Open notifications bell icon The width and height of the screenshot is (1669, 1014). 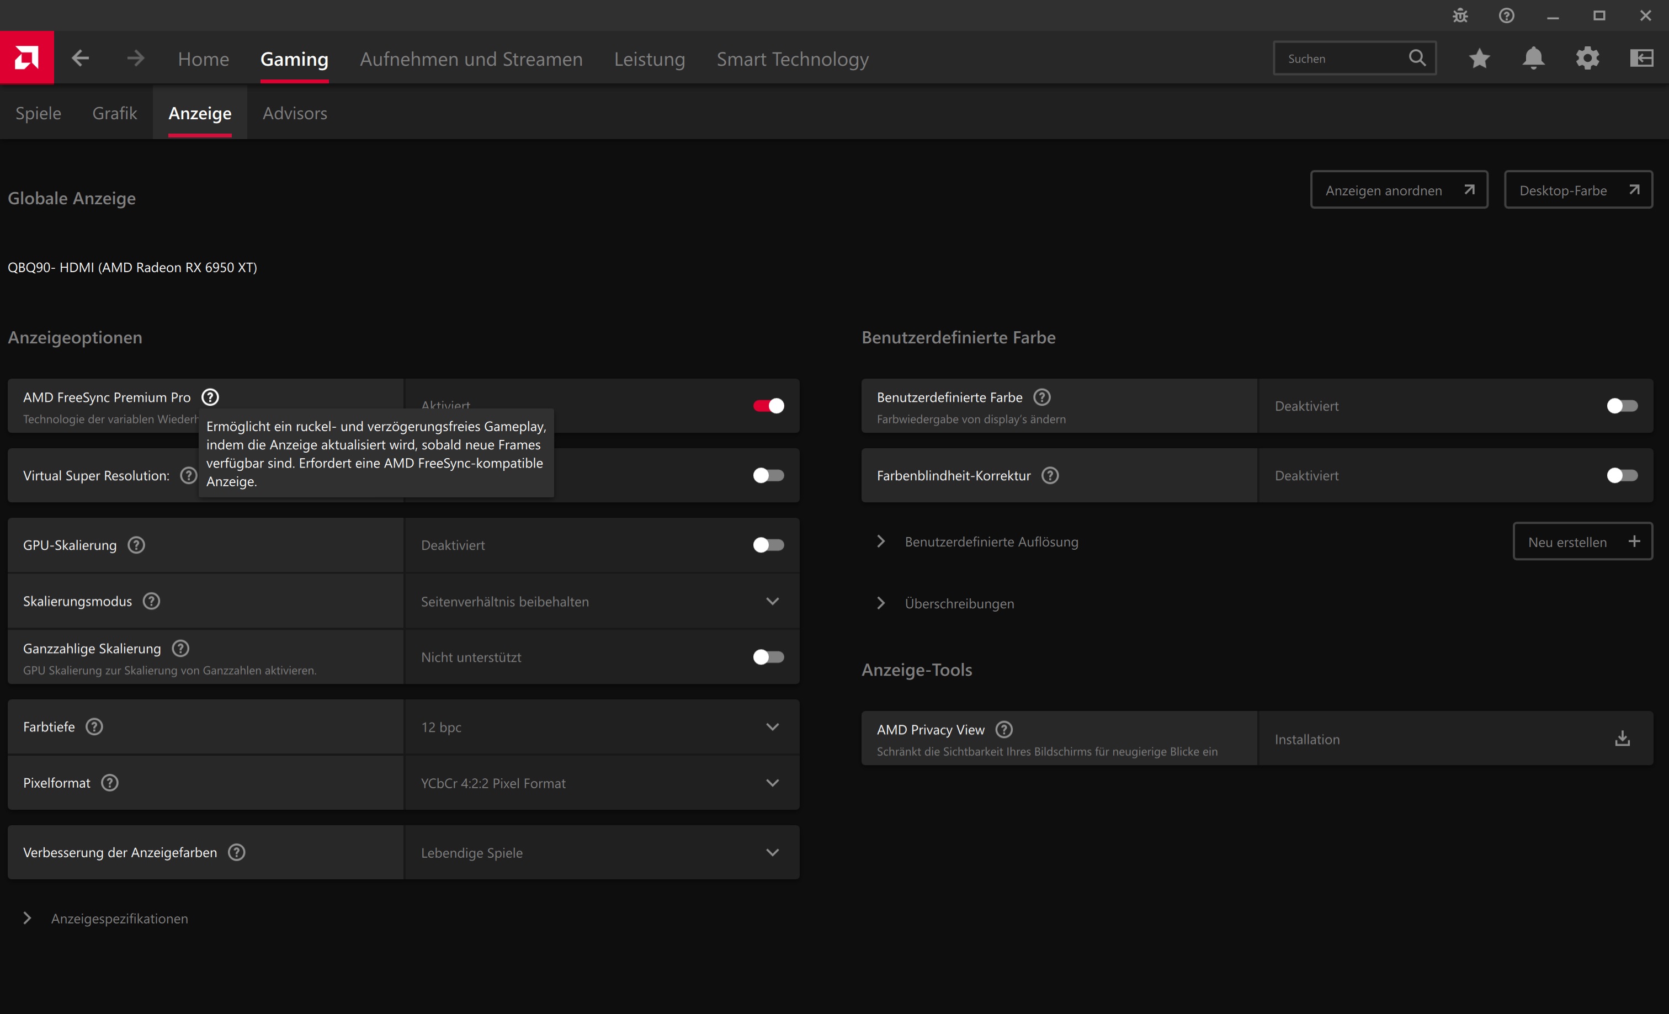[1534, 59]
